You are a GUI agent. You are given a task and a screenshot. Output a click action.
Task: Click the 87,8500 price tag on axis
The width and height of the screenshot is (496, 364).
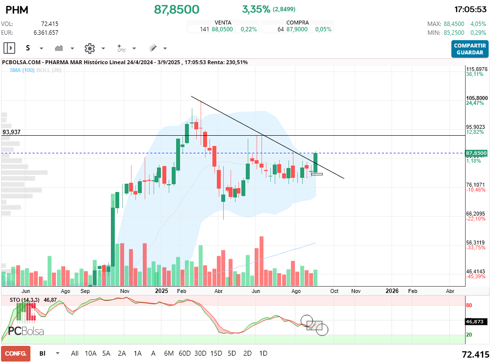click(x=476, y=153)
